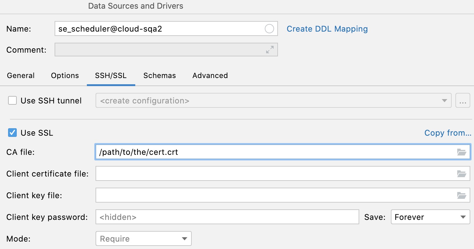Open the Save password dropdown set to Forever

point(430,217)
